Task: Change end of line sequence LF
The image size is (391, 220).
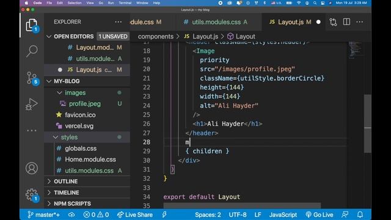Action: coord(258,215)
